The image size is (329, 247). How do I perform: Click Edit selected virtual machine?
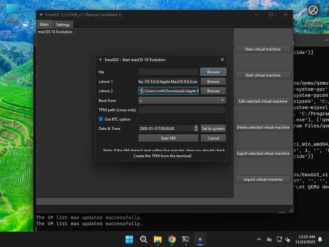263,101
